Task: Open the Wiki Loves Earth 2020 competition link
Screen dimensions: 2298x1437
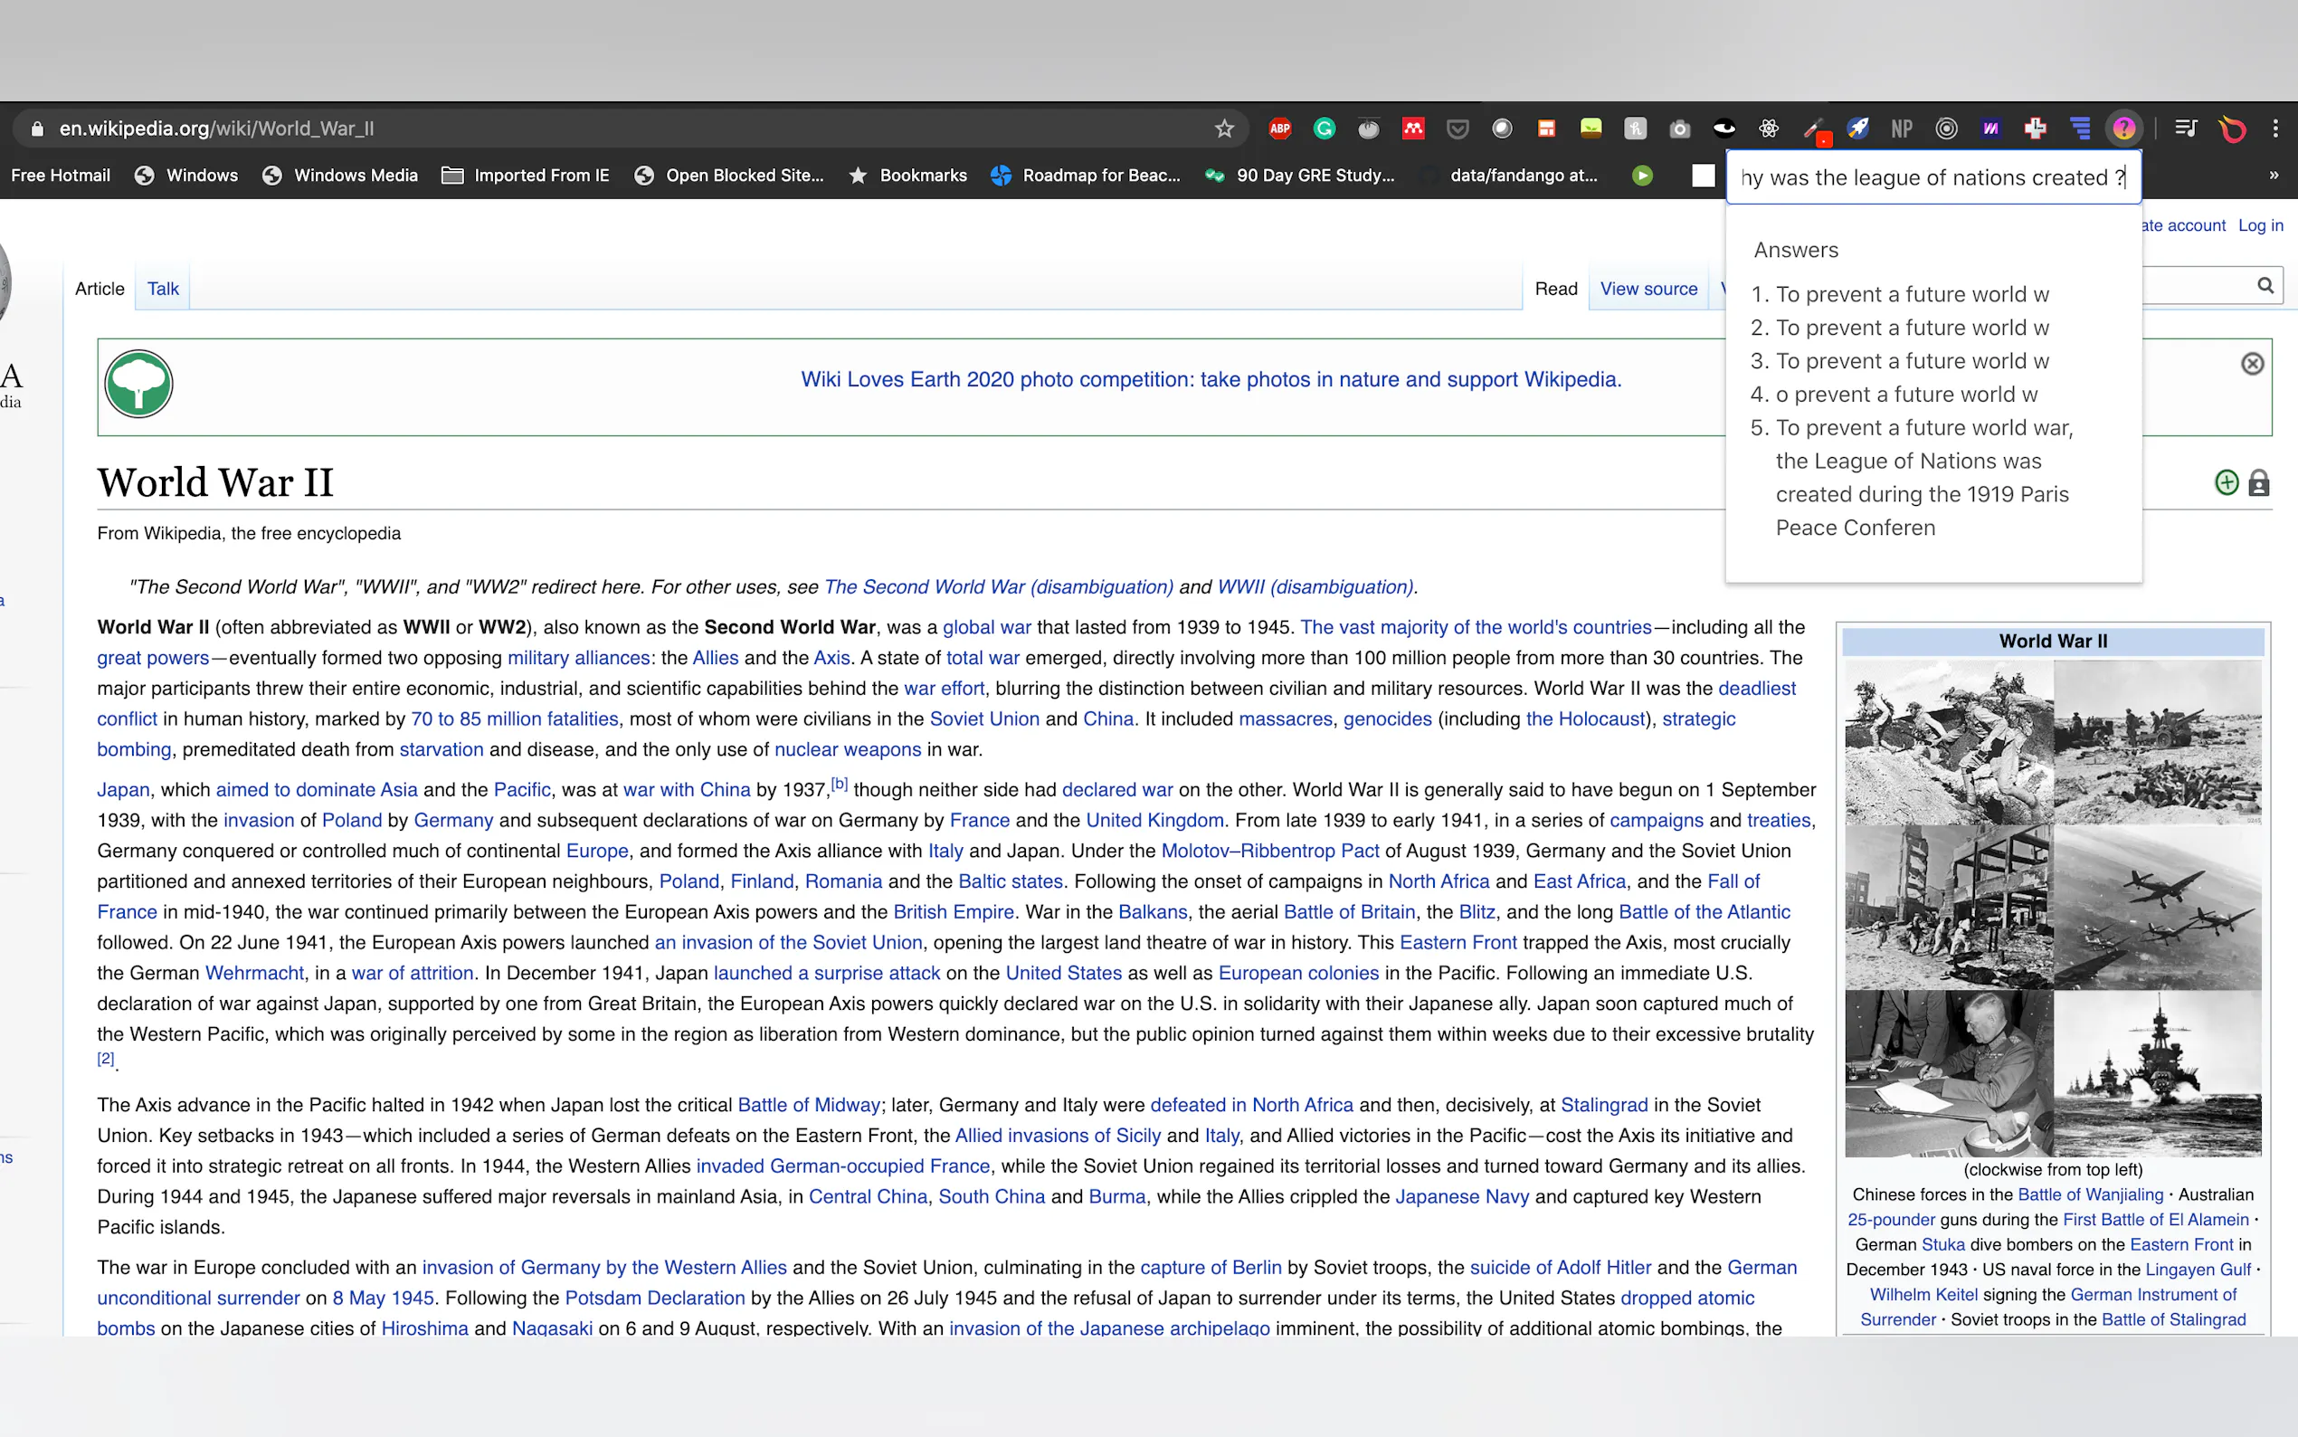Action: 1211,379
